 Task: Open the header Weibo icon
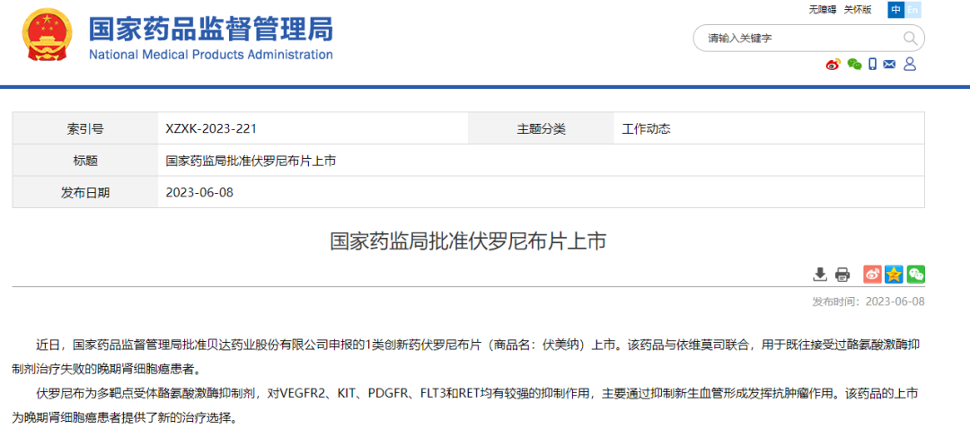click(833, 64)
